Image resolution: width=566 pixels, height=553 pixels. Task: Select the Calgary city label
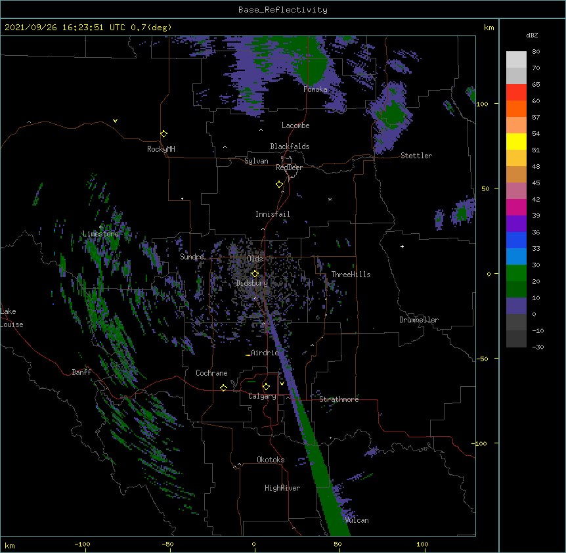pyautogui.click(x=262, y=396)
